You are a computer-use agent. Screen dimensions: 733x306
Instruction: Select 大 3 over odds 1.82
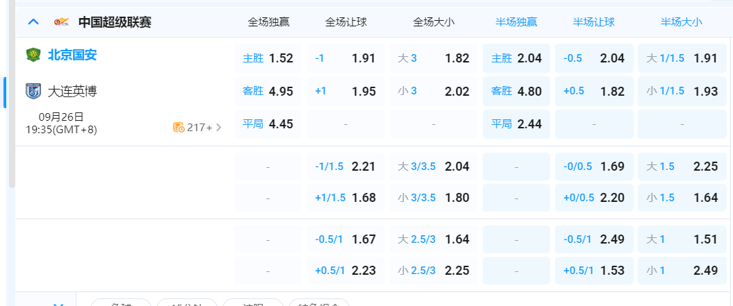[x=433, y=58]
